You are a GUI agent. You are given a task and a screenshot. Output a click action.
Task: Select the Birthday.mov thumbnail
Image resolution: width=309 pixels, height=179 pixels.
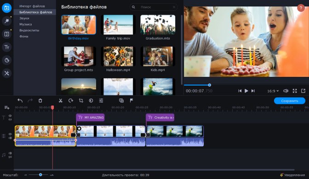pyautogui.click(x=79, y=25)
